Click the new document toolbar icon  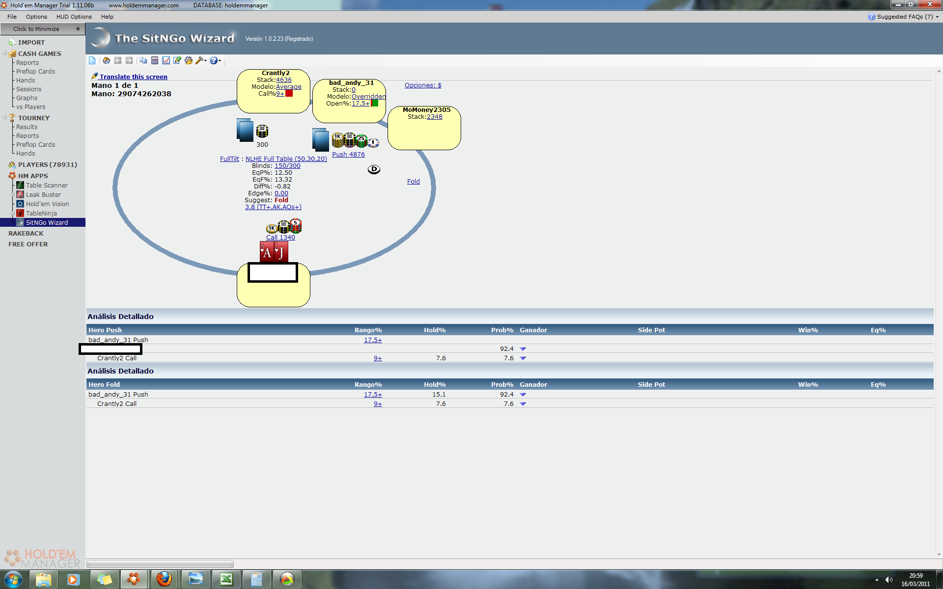pos(92,60)
